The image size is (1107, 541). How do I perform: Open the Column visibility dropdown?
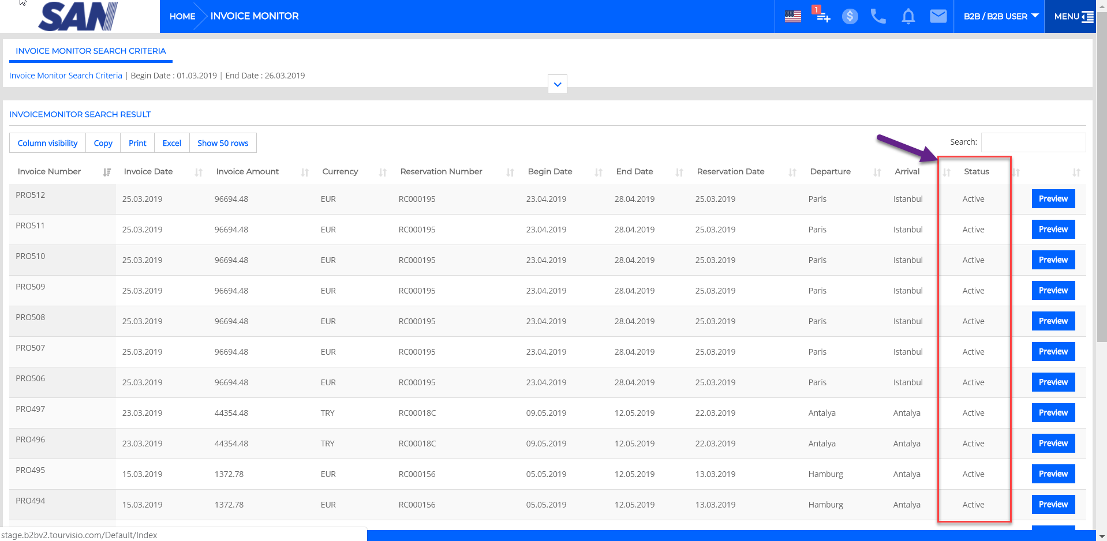tap(47, 144)
